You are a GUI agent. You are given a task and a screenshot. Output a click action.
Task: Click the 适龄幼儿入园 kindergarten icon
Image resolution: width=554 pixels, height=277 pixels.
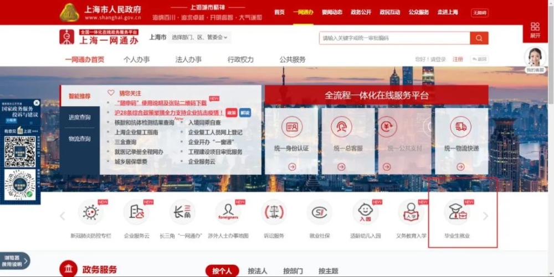[366, 213]
